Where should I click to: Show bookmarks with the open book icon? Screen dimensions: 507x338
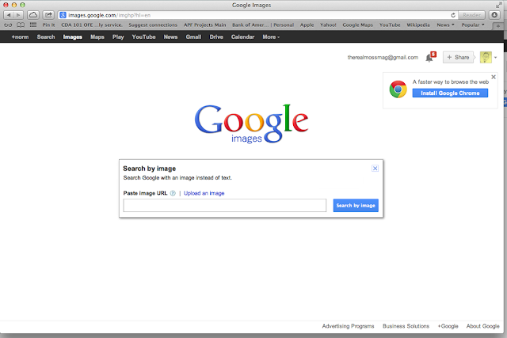tap(21, 25)
